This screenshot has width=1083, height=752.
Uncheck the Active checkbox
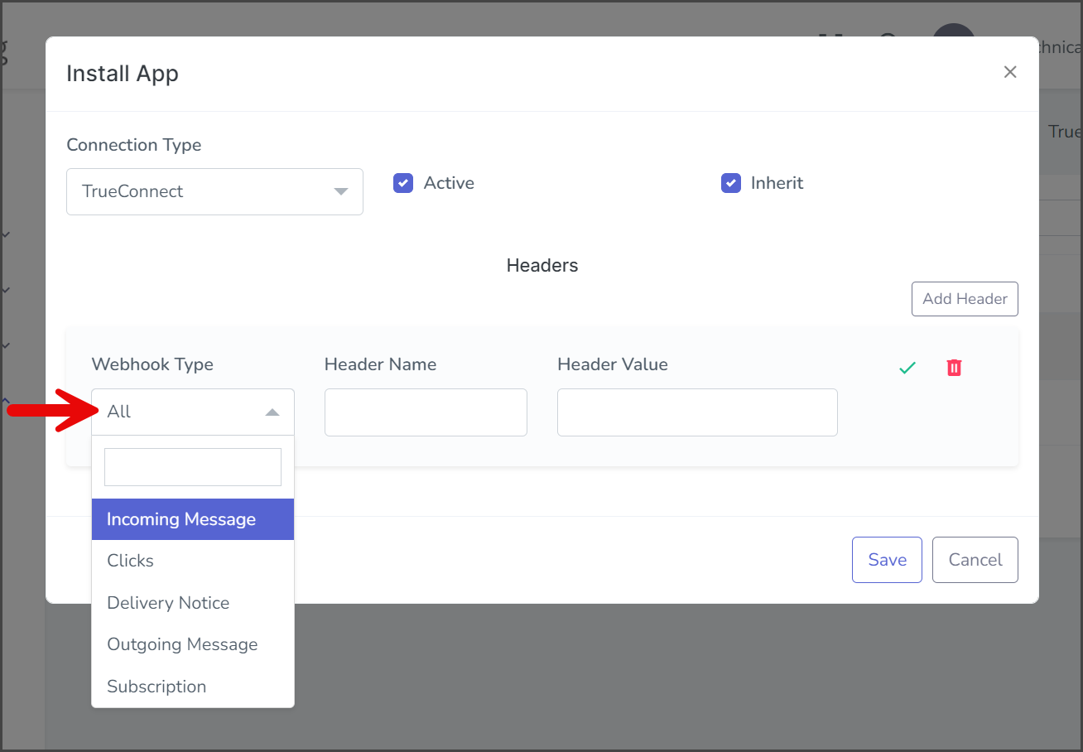point(403,183)
